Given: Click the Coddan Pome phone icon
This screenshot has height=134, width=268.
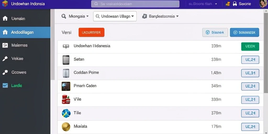Looking at the screenshot, I should point(66,73).
